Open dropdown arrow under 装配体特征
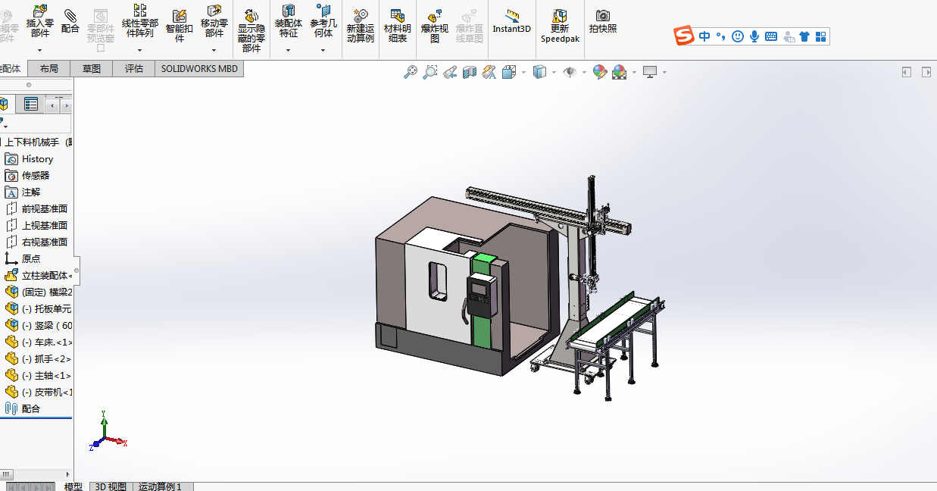This screenshot has height=491, width=937. click(x=288, y=50)
